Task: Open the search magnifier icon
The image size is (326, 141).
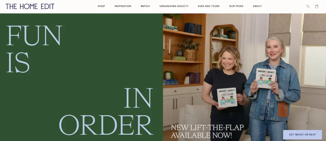Action: point(308,6)
